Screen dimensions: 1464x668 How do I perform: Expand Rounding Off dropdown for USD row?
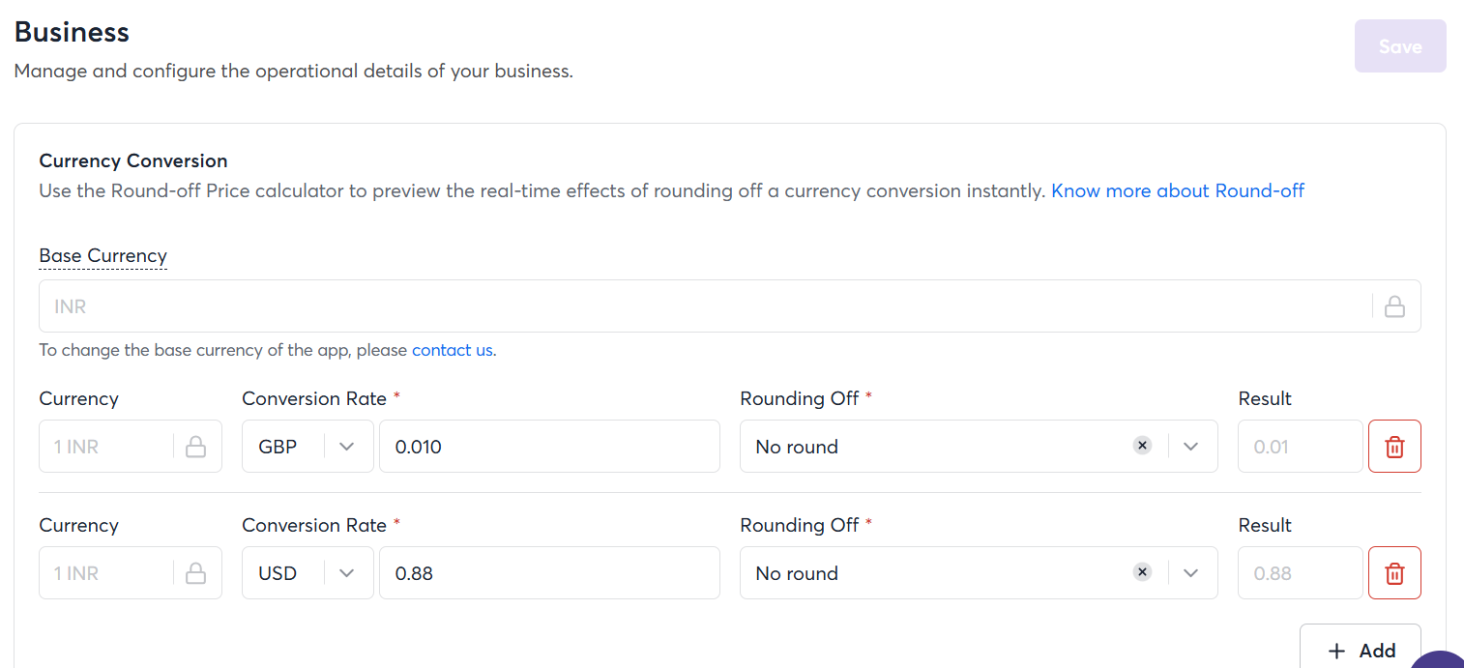coord(1191,573)
